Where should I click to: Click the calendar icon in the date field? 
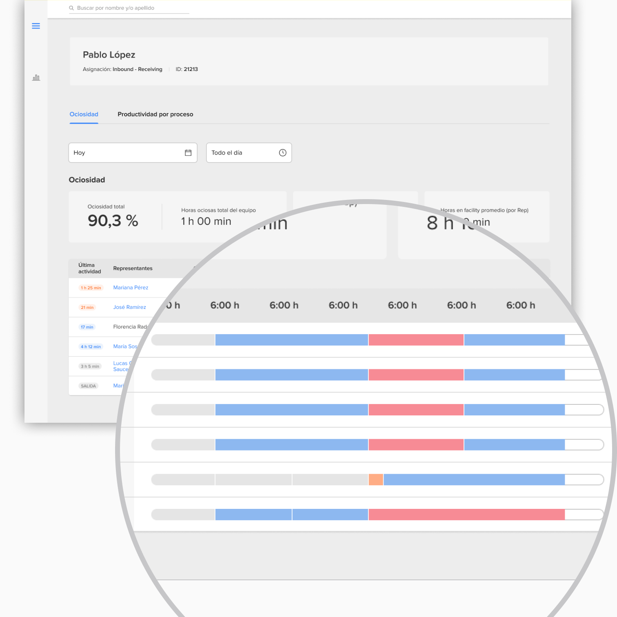188,153
